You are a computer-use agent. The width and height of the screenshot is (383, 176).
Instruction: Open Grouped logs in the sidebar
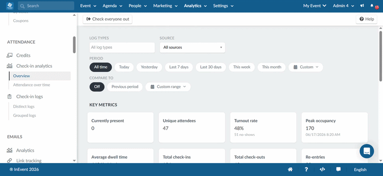pos(24,115)
